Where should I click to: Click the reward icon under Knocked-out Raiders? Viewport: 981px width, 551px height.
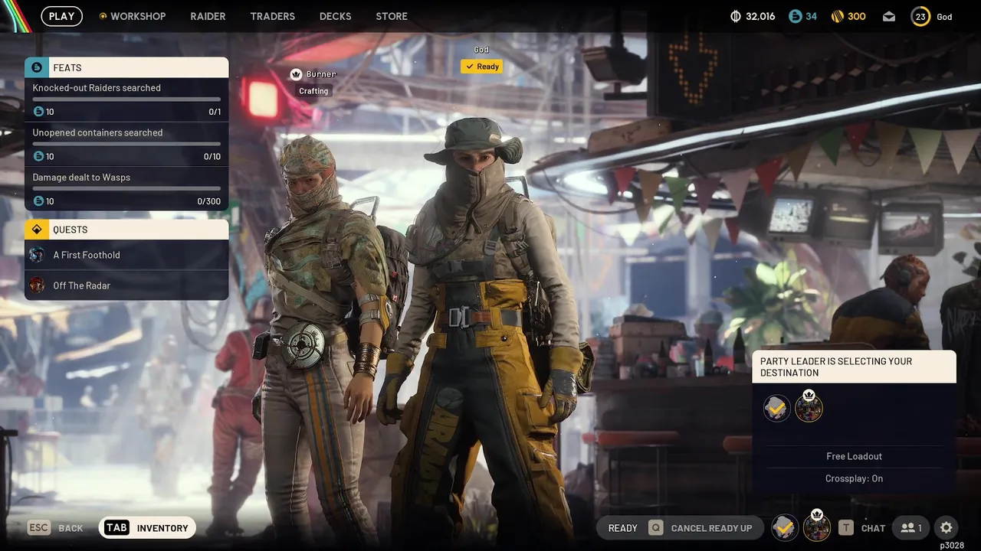point(39,112)
